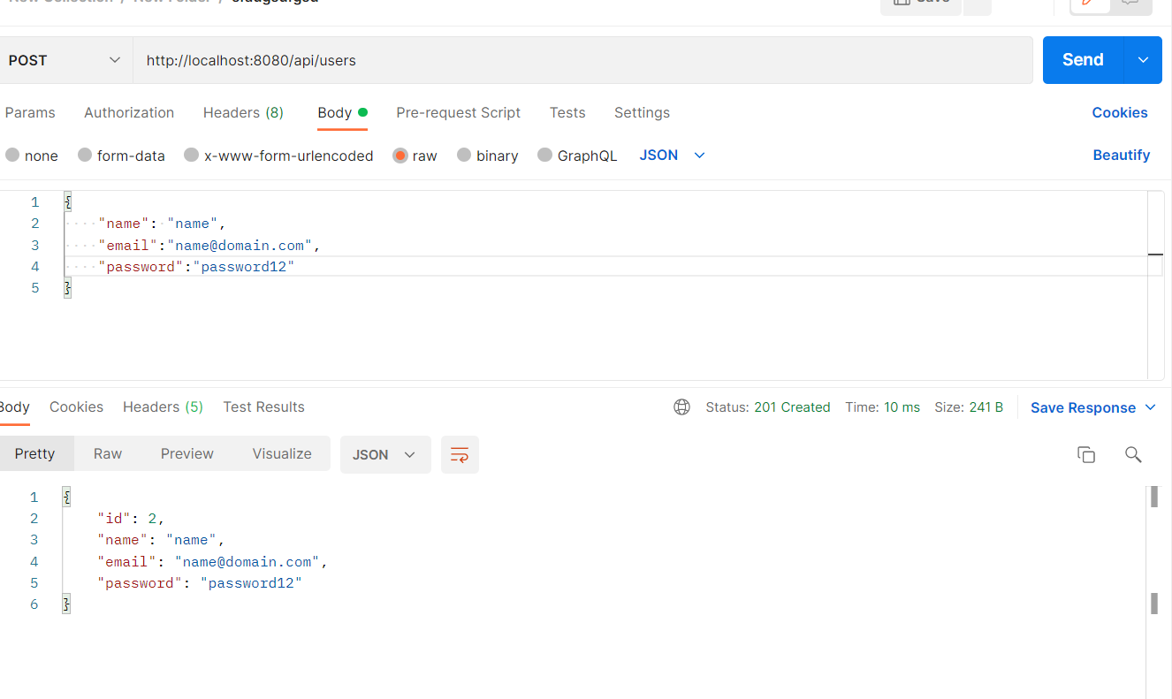The image size is (1172, 699).
Task: Beautify the request body JSON
Action: (1121, 155)
